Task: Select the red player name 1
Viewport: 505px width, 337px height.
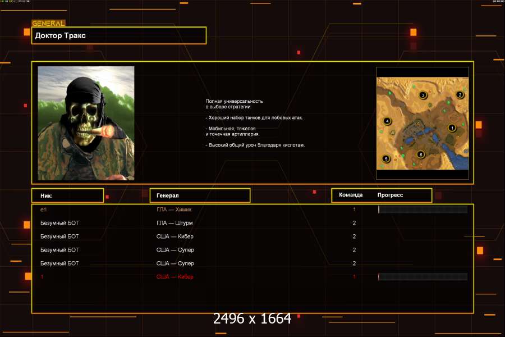Action: pos(42,277)
